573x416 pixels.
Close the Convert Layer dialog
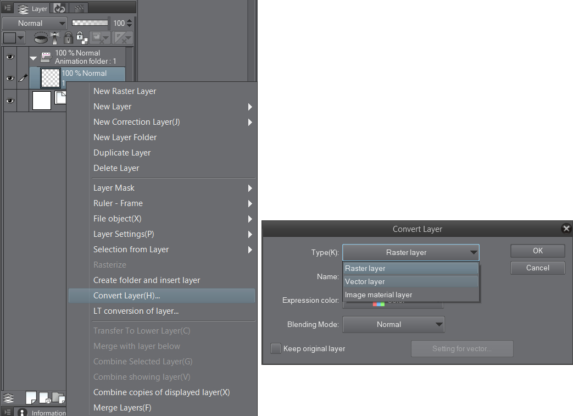566,229
